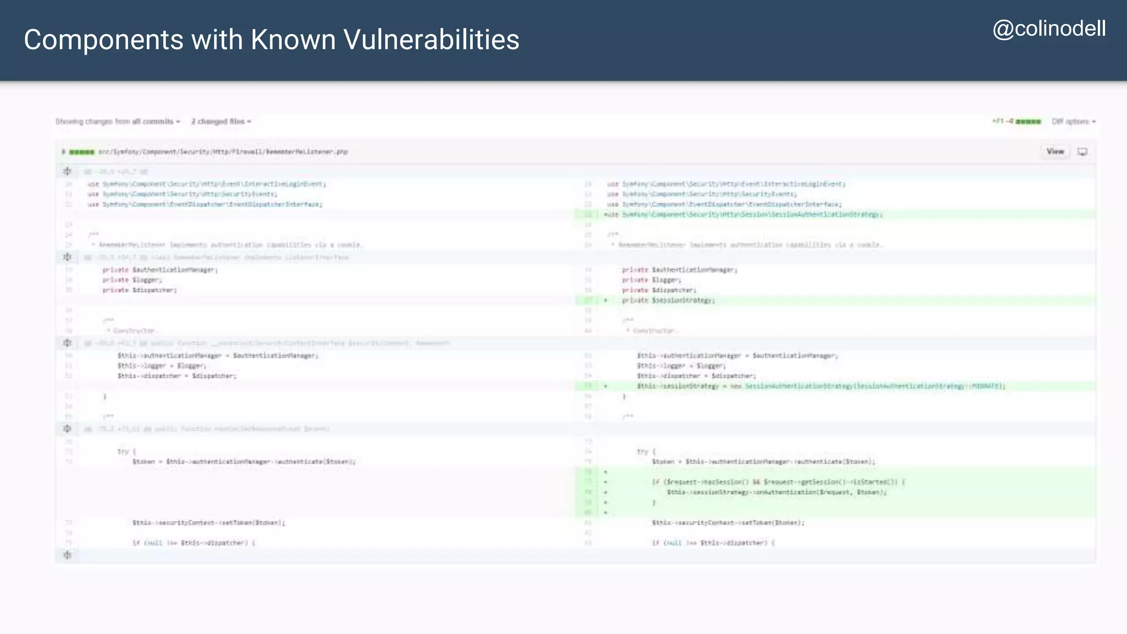Open the '2 changed files' dropdown
Screen dimensions: 1127x634
[x=221, y=122]
